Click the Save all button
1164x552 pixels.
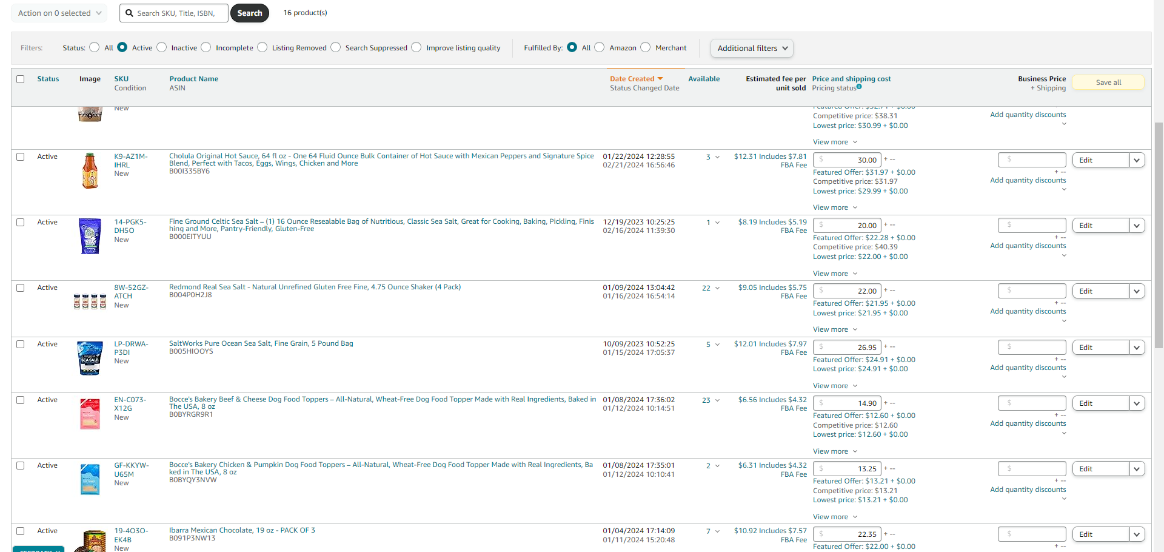point(1108,82)
